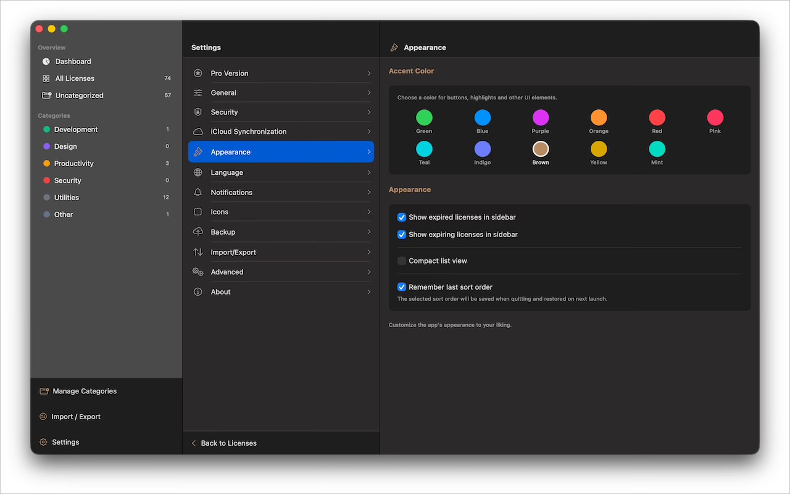
Task: Expand Advanced row chevron
Action: pos(369,272)
